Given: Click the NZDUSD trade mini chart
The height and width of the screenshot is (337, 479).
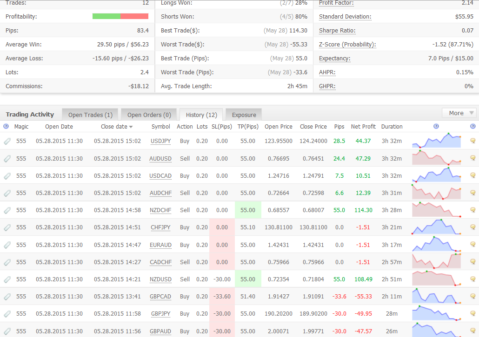Looking at the screenshot, I should [436, 279].
